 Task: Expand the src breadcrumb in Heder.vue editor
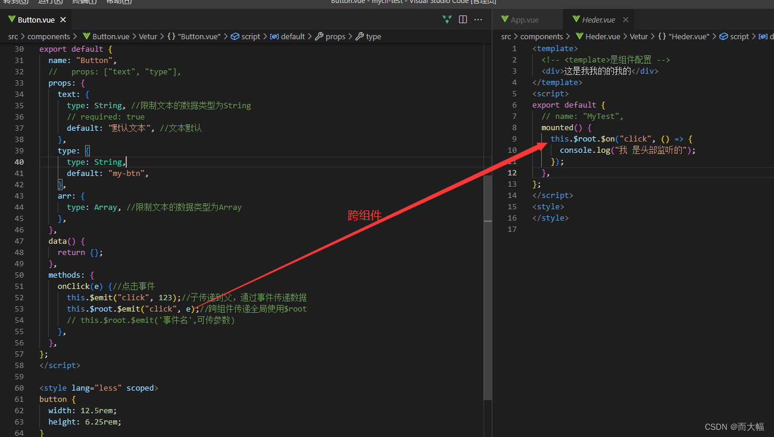click(x=505, y=36)
